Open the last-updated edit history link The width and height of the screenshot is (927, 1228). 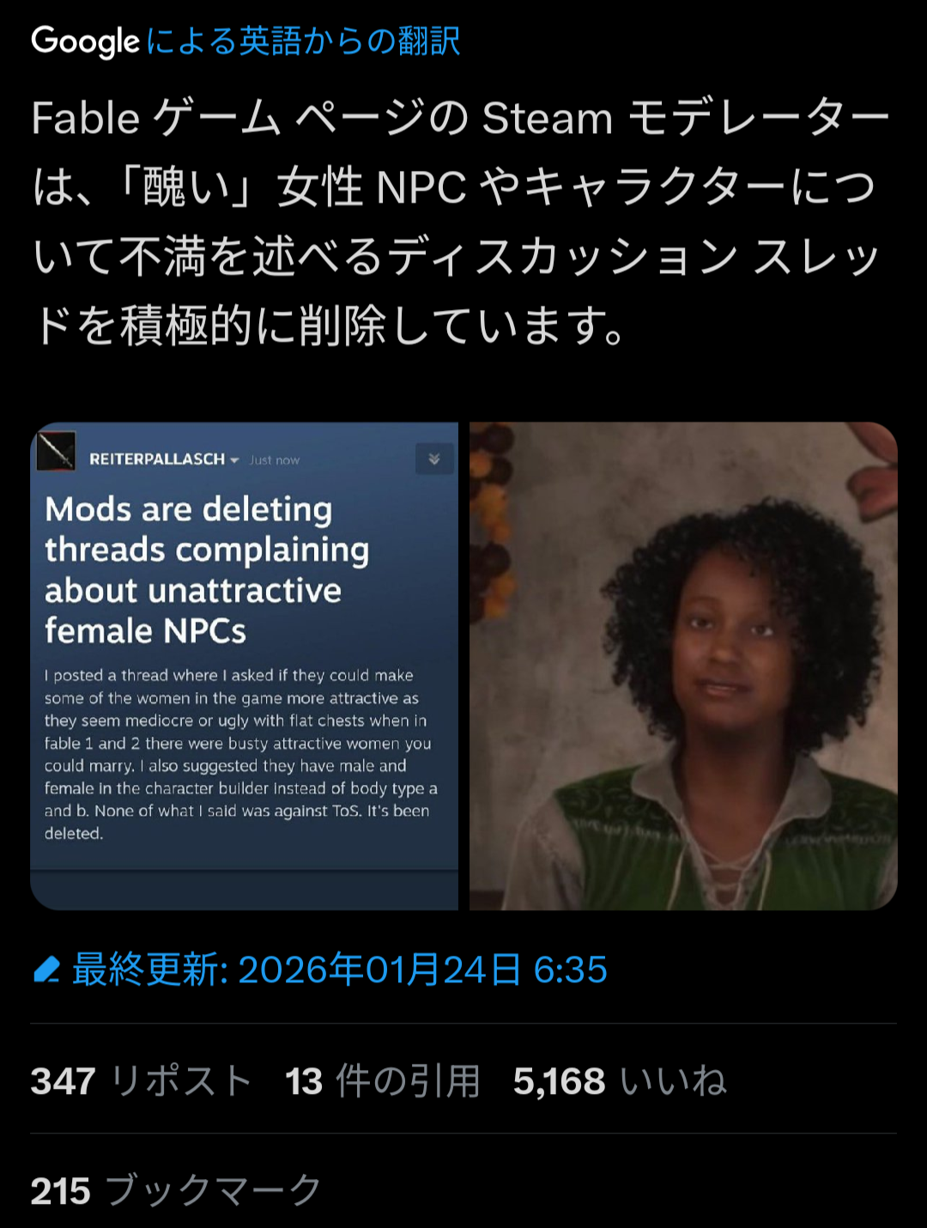(x=339, y=970)
